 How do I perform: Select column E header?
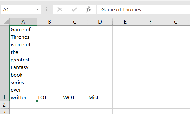[125, 22]
